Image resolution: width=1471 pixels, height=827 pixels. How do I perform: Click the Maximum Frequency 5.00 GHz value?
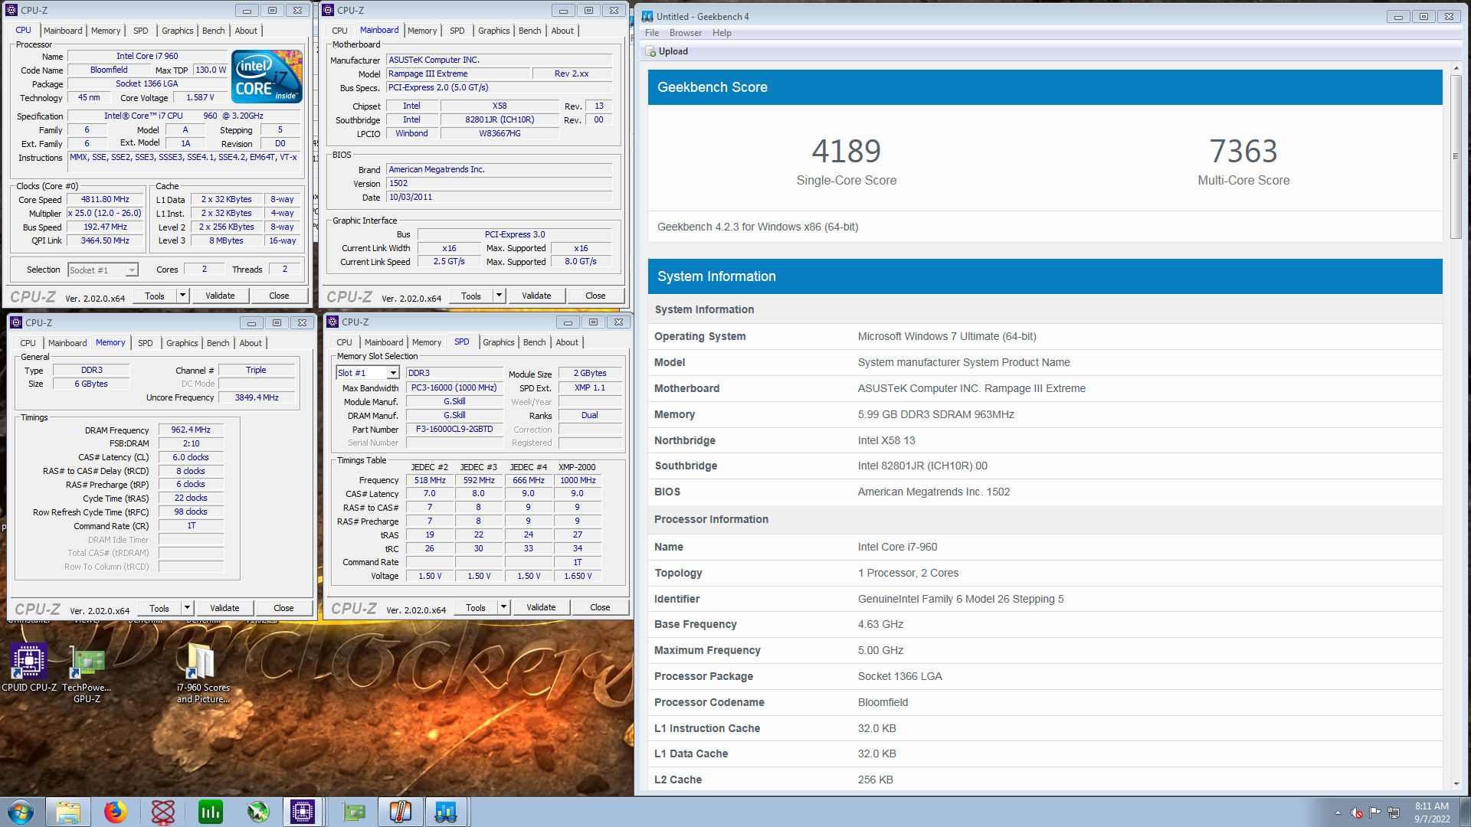coord(880,650)
